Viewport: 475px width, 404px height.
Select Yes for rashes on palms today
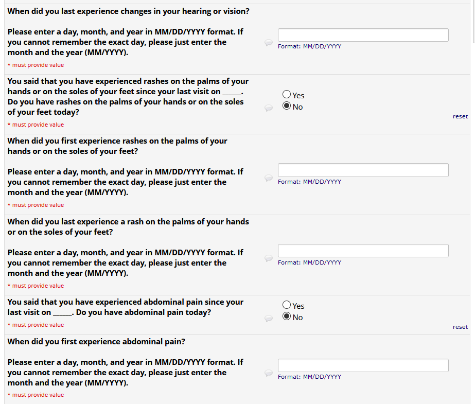287,95
